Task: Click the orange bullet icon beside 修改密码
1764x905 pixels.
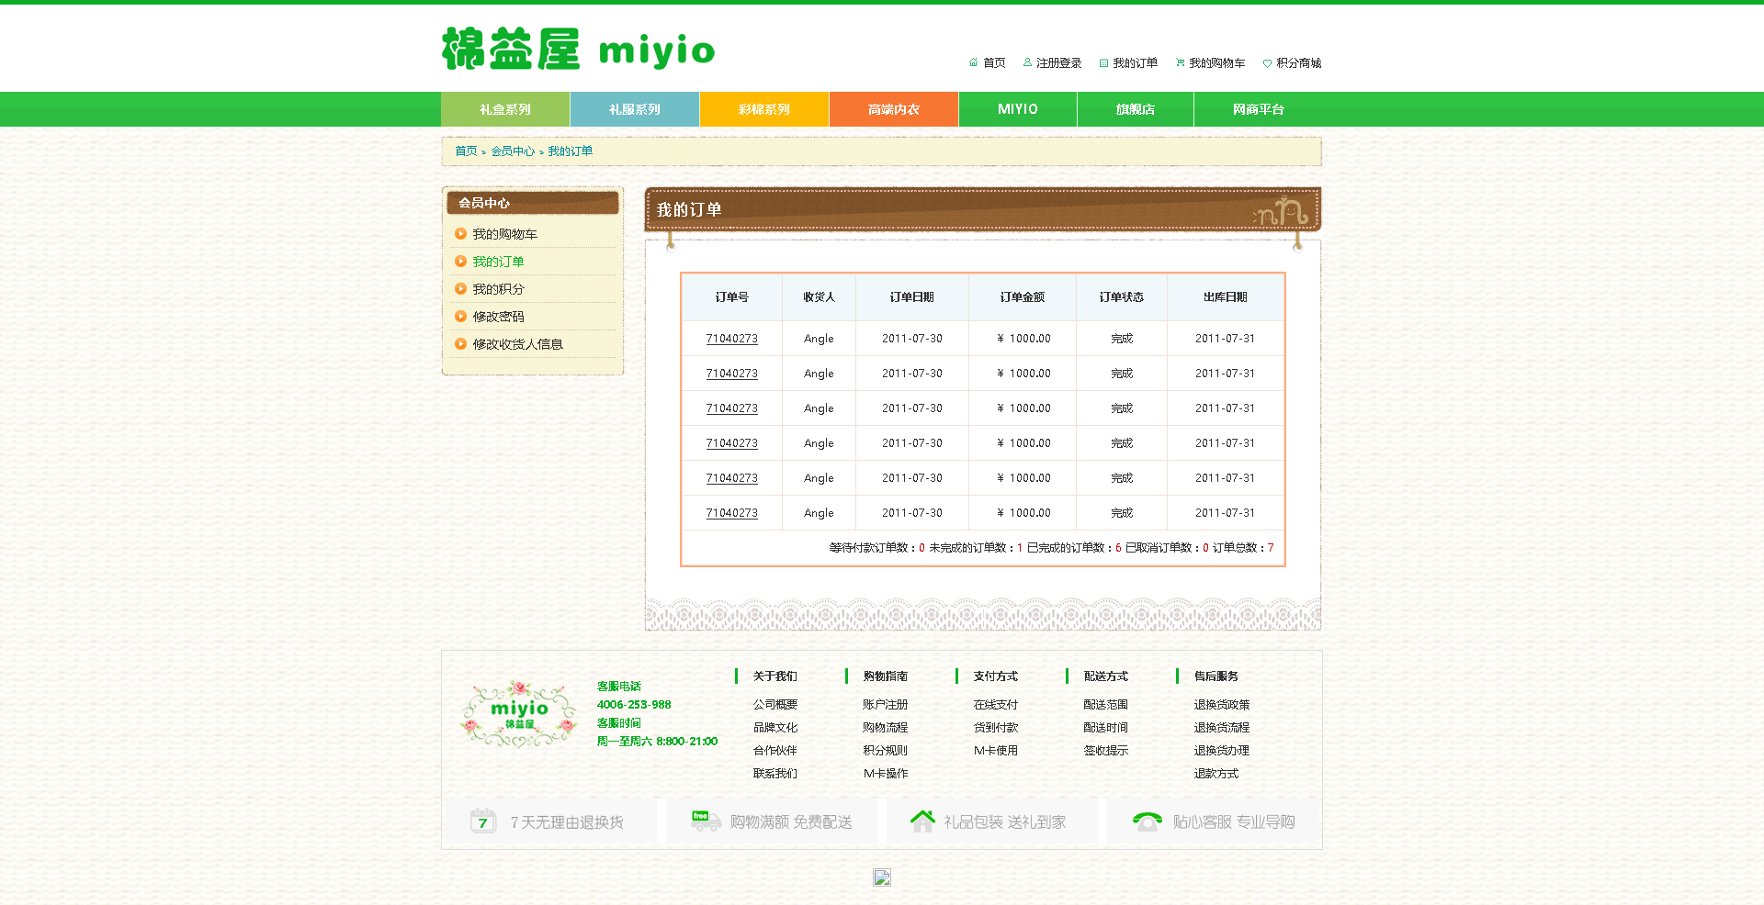Action: tap(460, 317)
